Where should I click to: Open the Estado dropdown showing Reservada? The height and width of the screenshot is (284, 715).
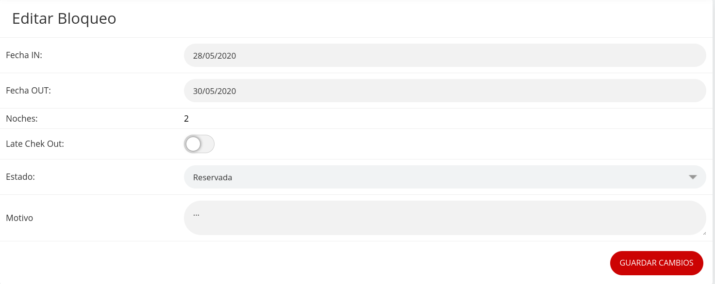point(437,177)
